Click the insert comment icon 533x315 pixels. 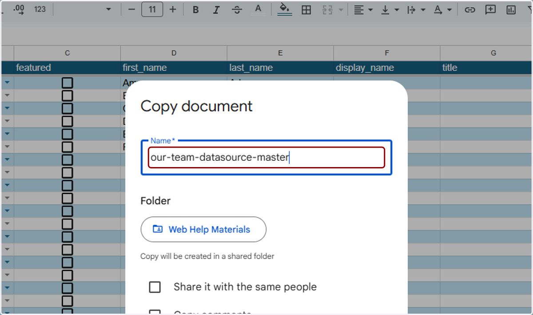pyautogui.click(x=490, y=10)
